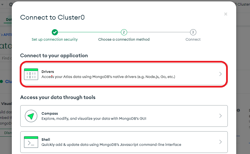This screenshot has width=250, height=154.
Task: Close the Connect to Cluster0 dialog
Action: click(226, 14)
